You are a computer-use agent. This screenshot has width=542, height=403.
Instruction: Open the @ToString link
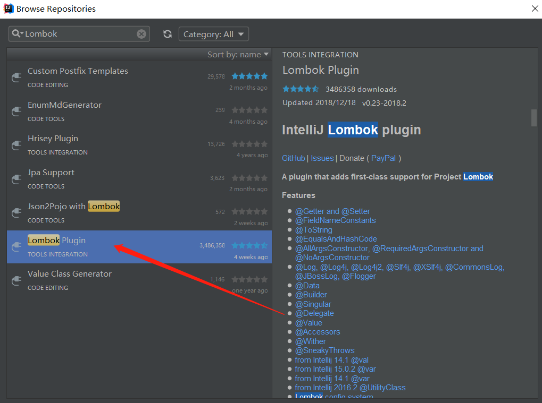(313, 230)
